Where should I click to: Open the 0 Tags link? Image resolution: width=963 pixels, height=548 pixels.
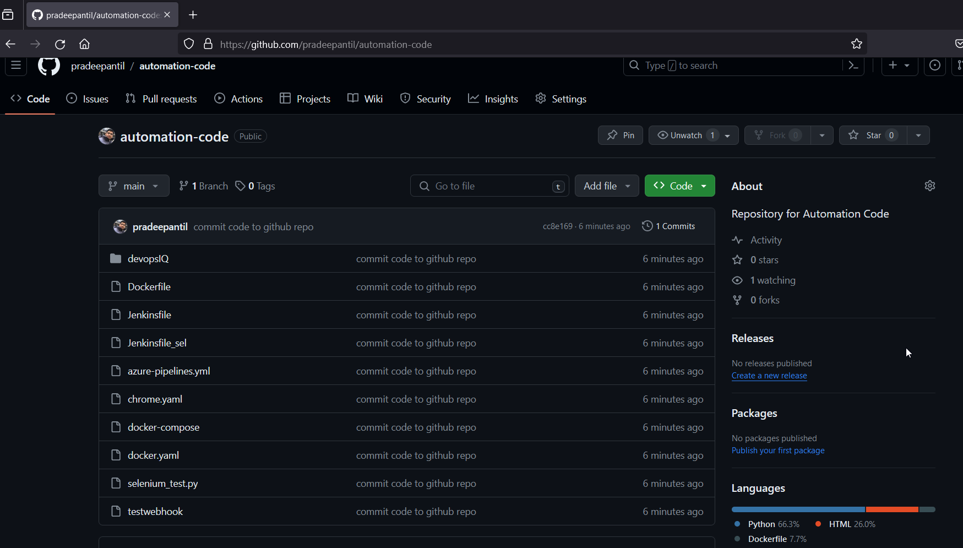255,186
